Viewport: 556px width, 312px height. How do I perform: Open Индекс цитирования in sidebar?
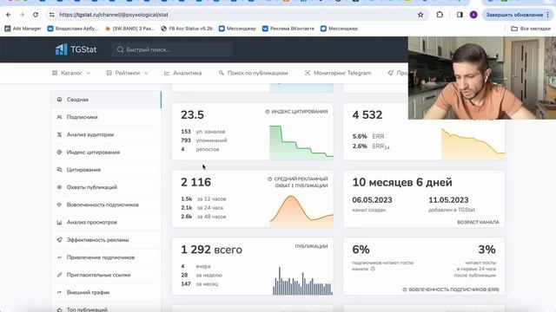pos(106,153)
